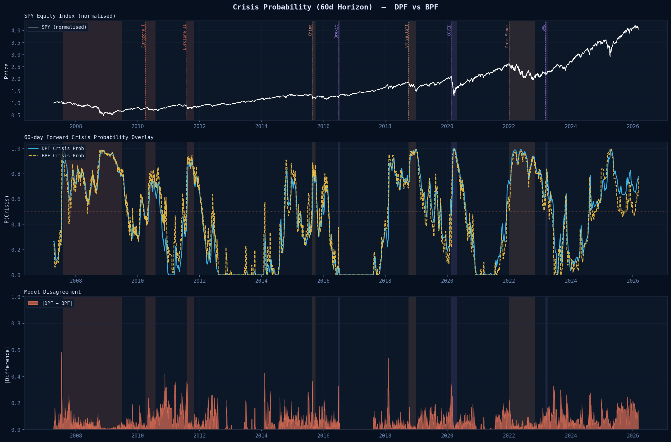Click the Model Disagreement panel title
The image size is (671, 442).
point(52,292)
